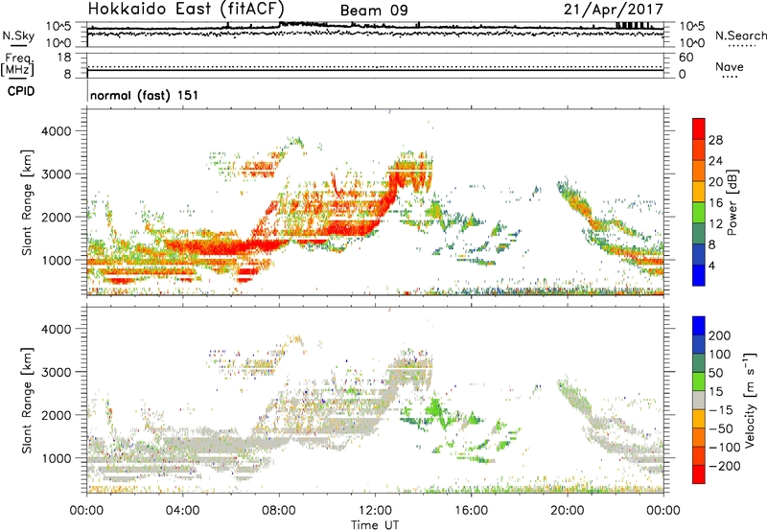Click the '08:00' time axis tick label

coord(279,511)
